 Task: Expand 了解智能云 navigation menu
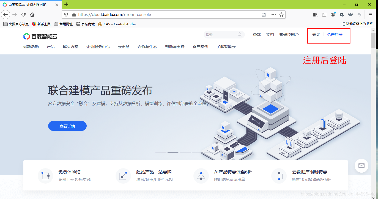[x=226, y=47]
